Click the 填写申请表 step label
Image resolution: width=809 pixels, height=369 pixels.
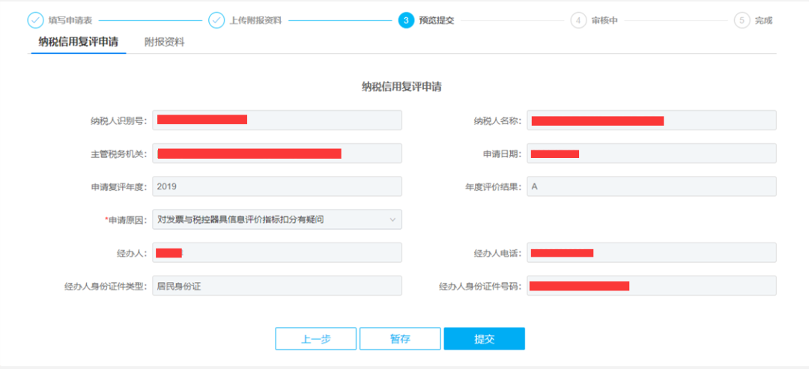[70, 21]
